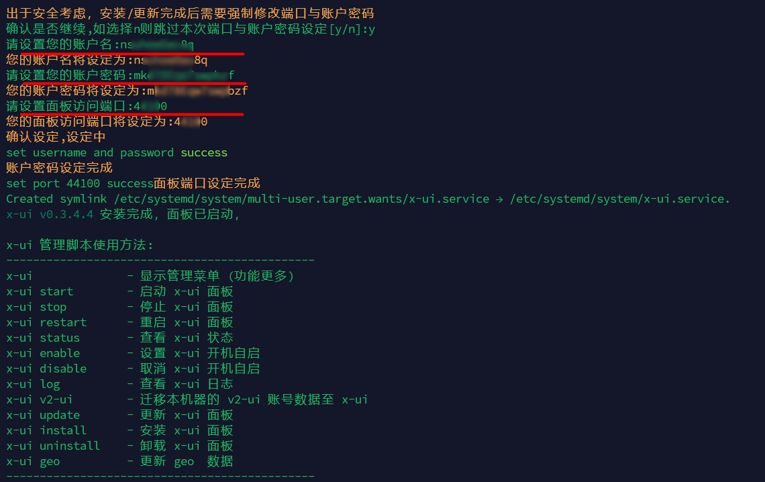
Task: Click the green 'success' word after password
Action: pos(204,152)
